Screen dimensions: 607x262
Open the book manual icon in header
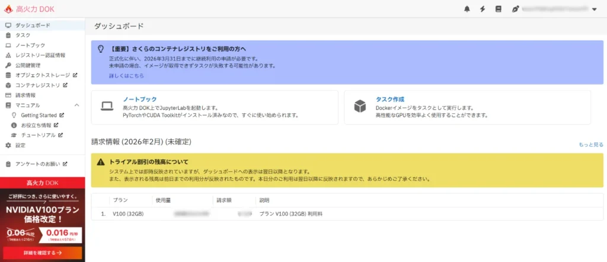coord(498,9)
